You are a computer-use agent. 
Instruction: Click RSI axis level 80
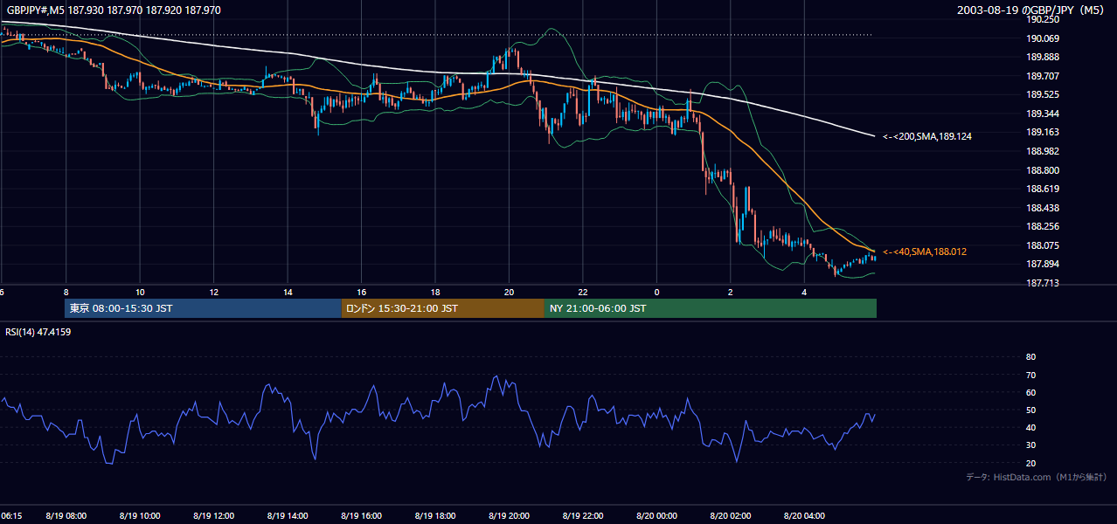point(1030,357)
